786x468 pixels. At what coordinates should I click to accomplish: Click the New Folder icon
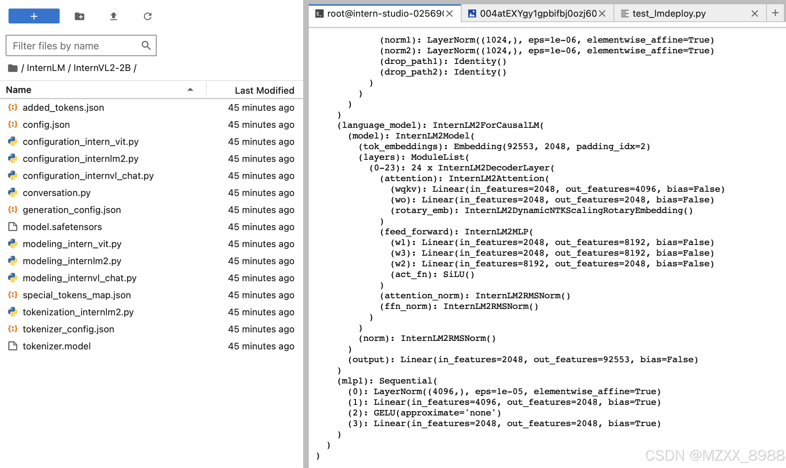[79, 16]
